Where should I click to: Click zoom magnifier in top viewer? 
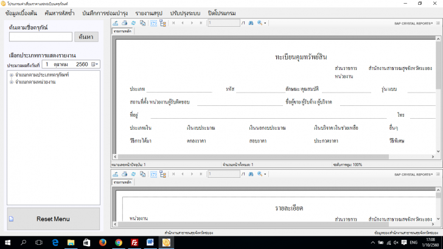click(x=260, y=23)
